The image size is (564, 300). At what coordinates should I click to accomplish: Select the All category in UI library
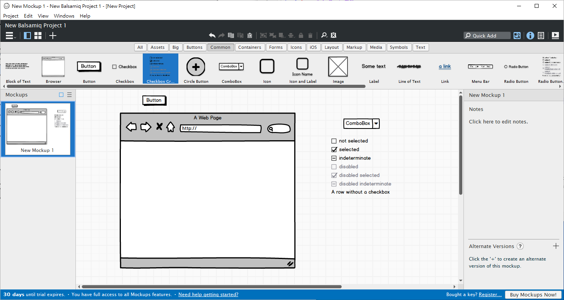(x=140, y=47)
